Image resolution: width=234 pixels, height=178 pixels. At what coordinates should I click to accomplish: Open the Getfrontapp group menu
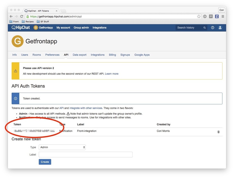[x=43, y=28]
